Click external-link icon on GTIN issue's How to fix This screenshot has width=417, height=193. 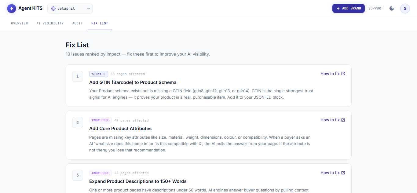343,74
